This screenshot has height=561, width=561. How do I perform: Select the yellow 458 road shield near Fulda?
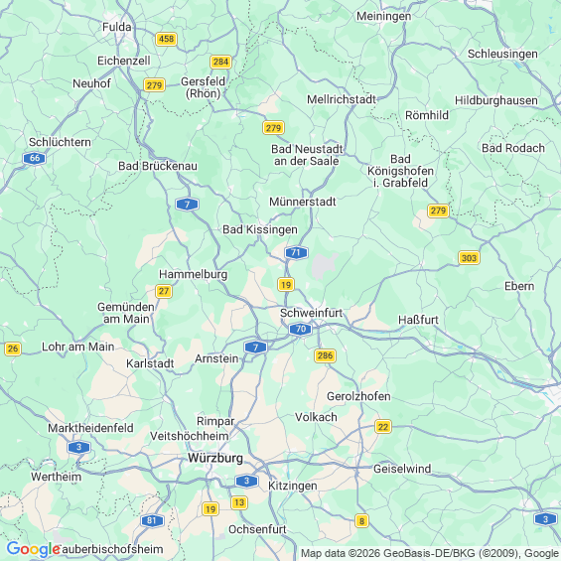(167, 39)
